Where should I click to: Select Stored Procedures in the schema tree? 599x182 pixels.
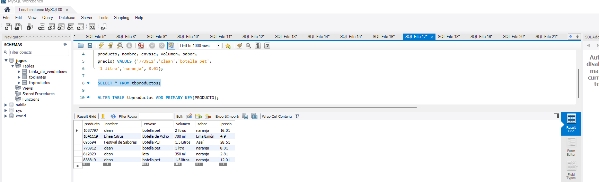click(x=38, y=94)
